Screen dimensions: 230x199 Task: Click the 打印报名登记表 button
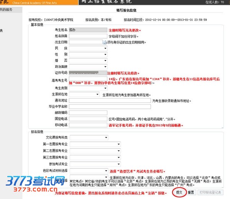pyautogui.click(x=210, y=192)
